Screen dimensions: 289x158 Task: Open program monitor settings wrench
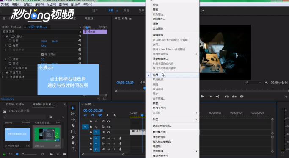[x=266, y=83]
